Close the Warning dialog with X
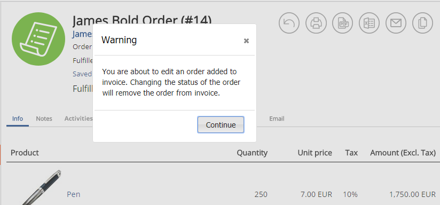This screenshot has height=205, width=440. [x=246, y=41]
